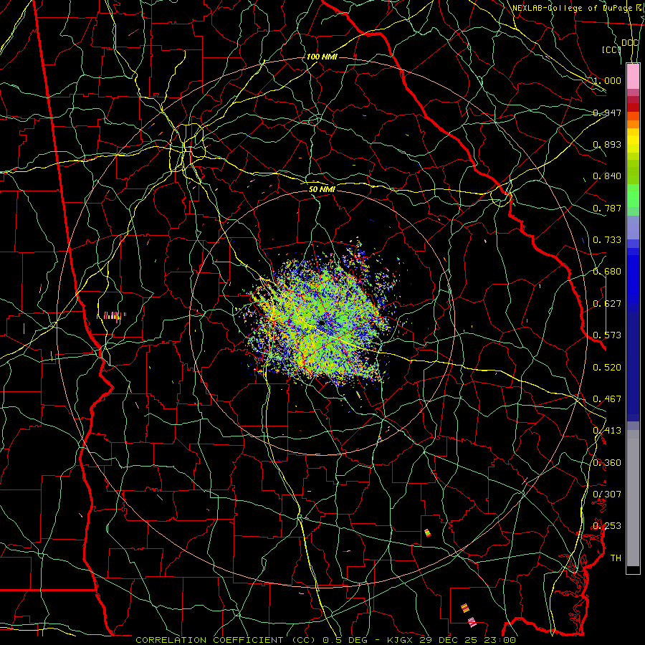The width and height of the screenshot is (645, 645).
Task: Pick the bright green band of color bar
Action: pyautogui.click(x=633, y=196)
